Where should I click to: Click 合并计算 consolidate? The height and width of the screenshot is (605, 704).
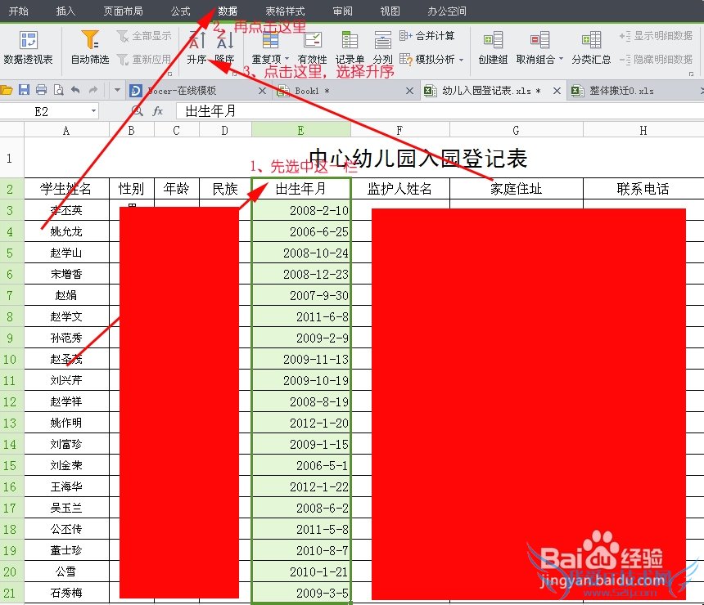click(427, 36)
